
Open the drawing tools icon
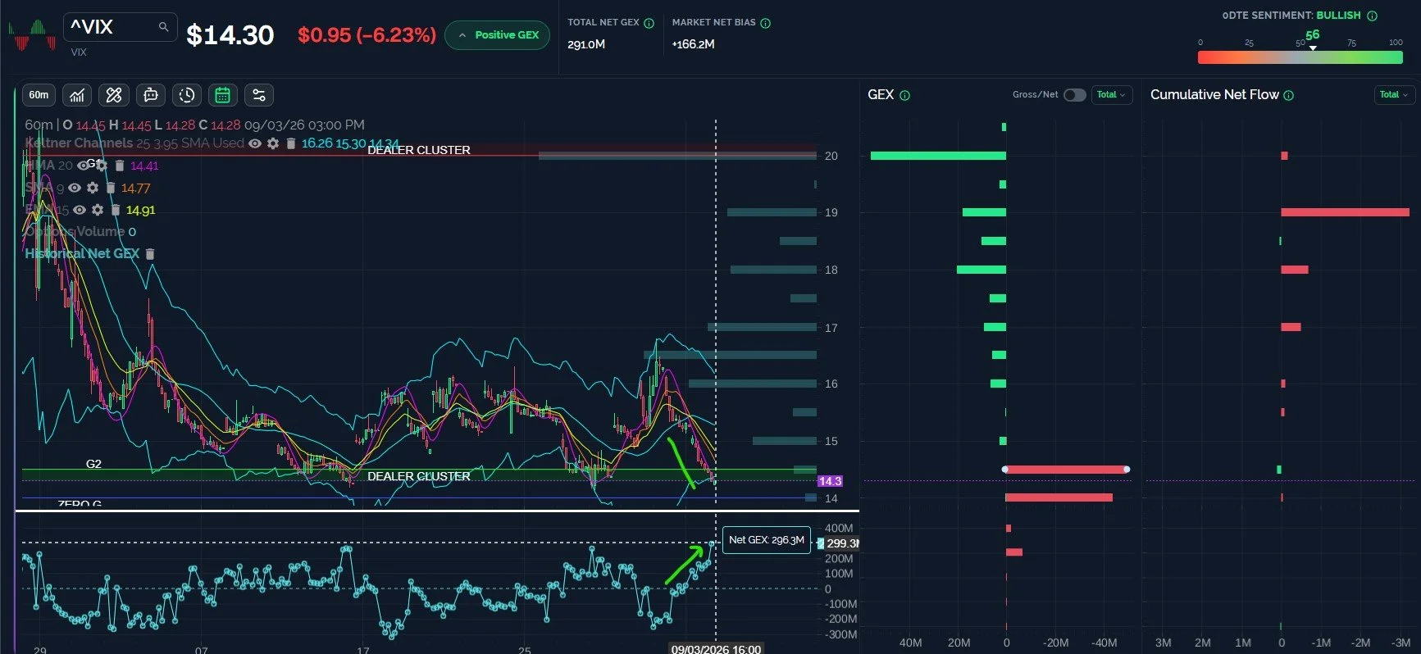pyautogui.click(x=114, y=95)
